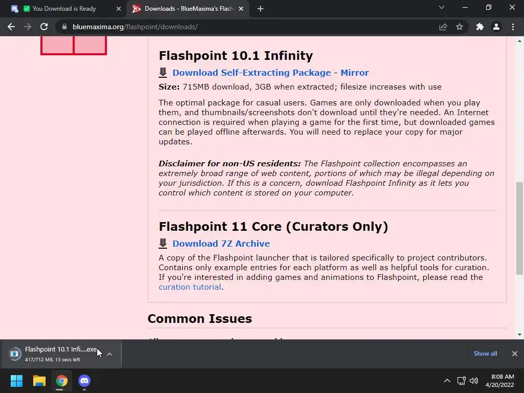524x393 pixels.
Task: Click the address bar URL bluemaxima.org
Action: point(135,27)
